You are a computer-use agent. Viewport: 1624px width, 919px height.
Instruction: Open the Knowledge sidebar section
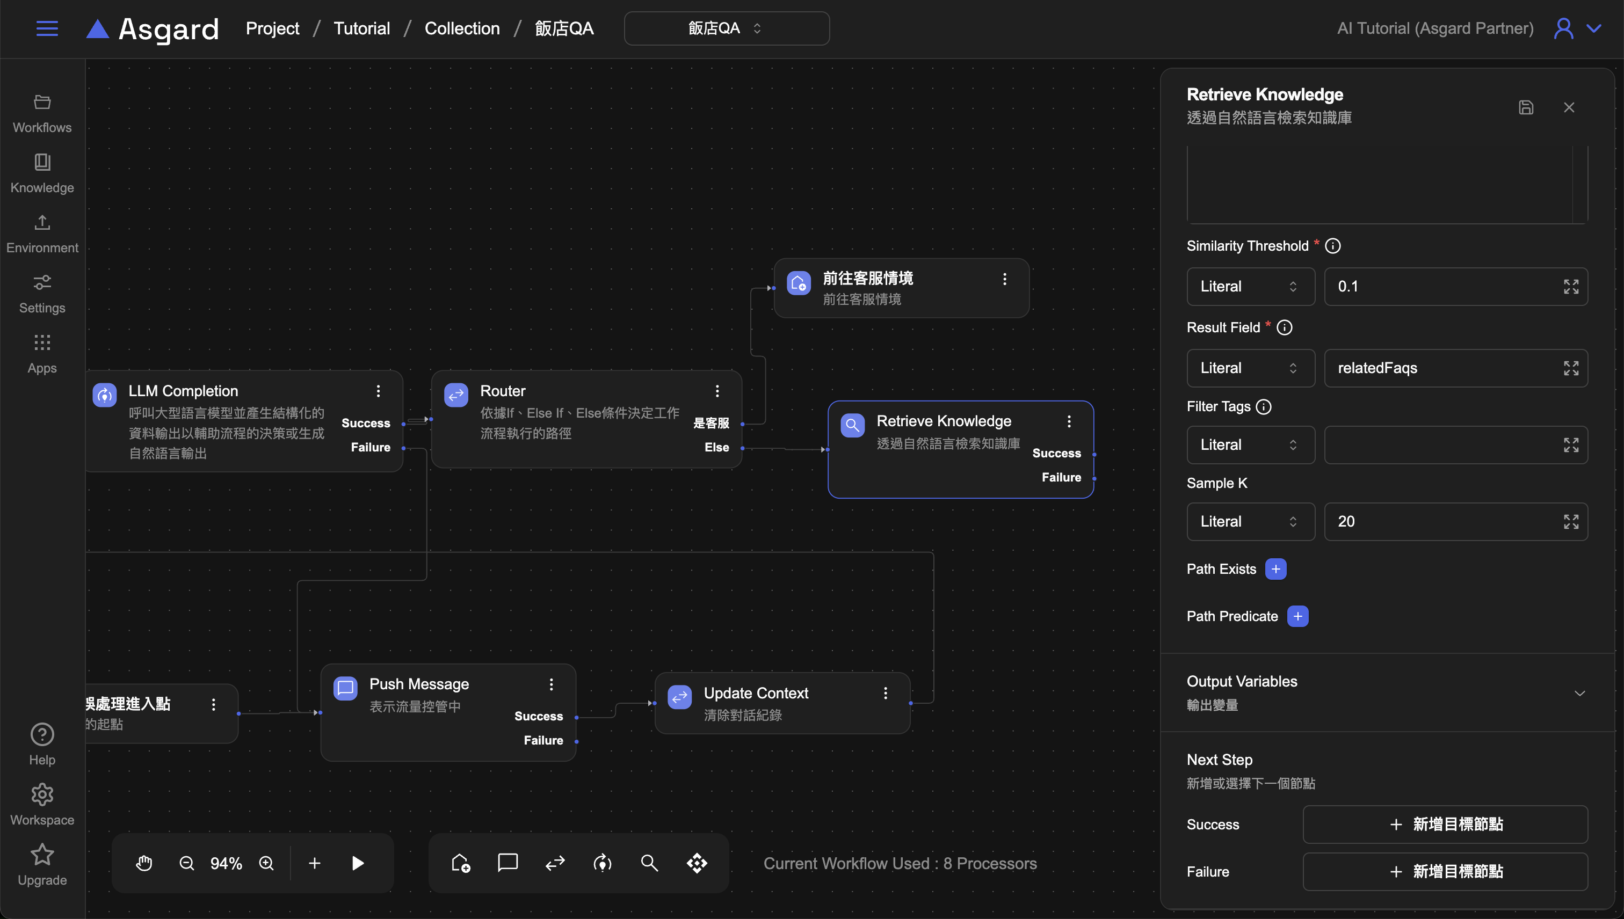pos(42,172)
